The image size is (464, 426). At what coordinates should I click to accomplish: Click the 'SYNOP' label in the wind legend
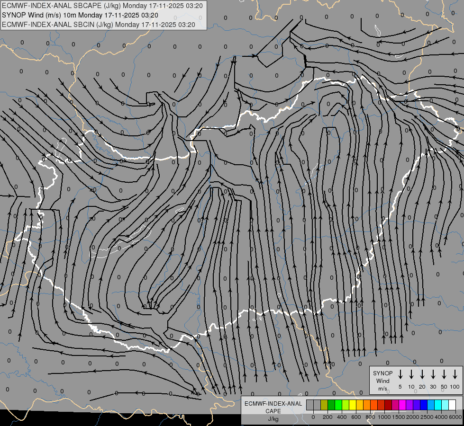[x=382, y=373]
